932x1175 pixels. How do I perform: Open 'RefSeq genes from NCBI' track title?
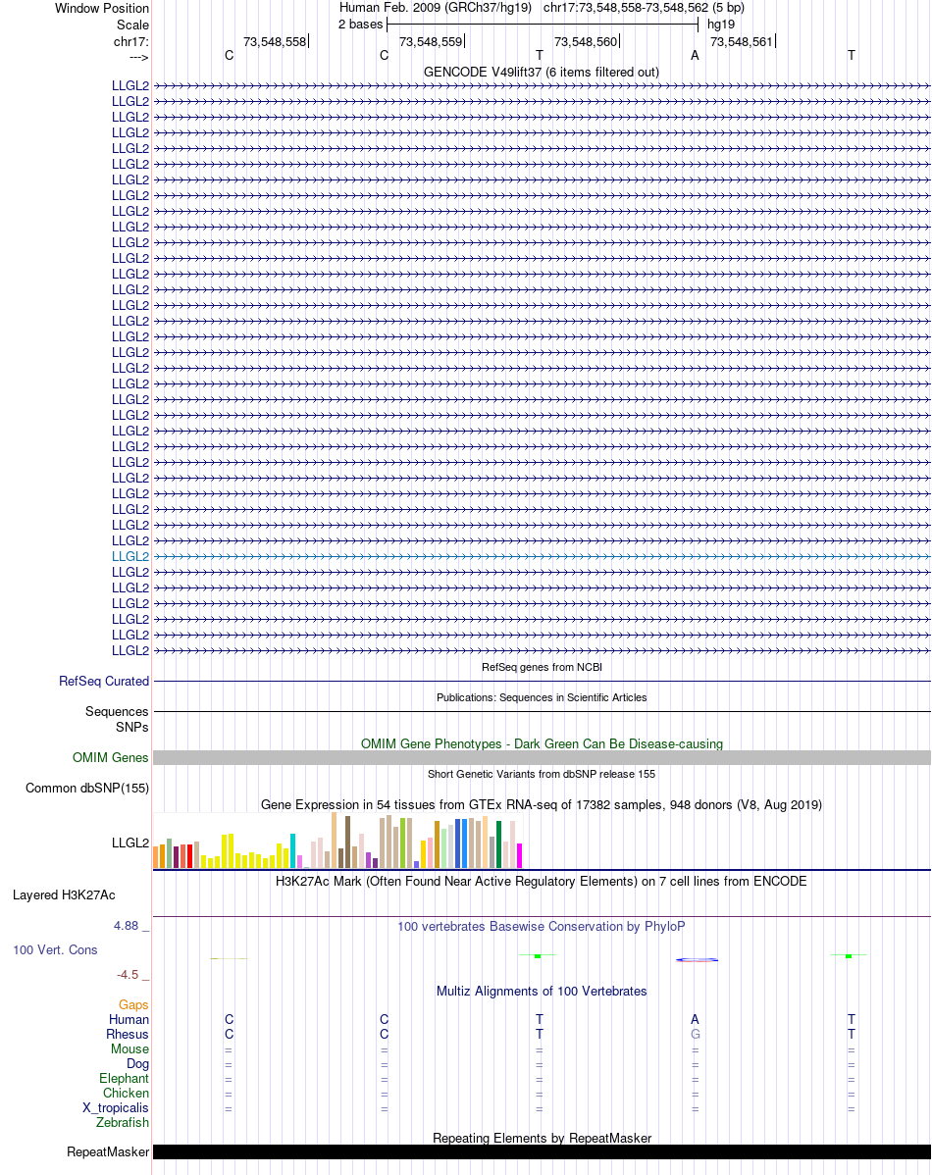(542, 667)
